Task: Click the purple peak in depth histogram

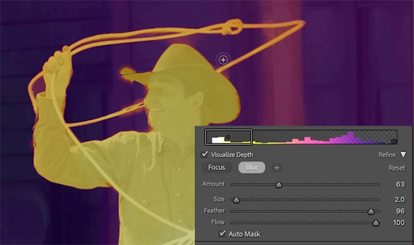Action: (349, 137)
